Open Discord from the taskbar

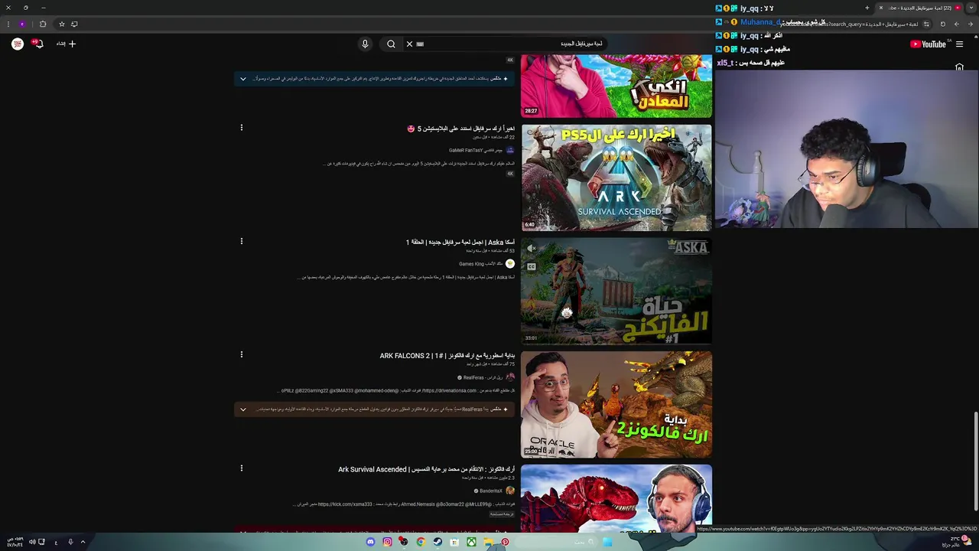click(x=370, y=542)
